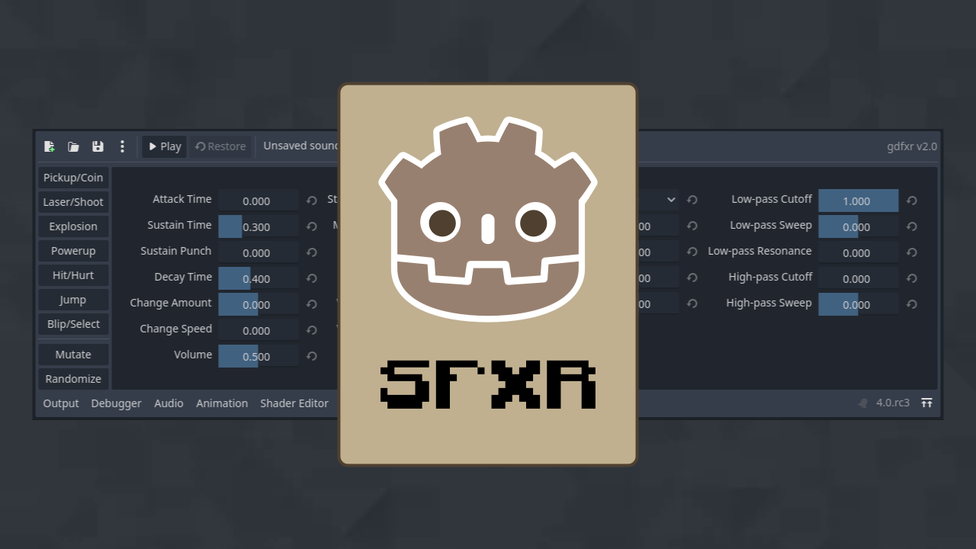Play the current sound
The height and width of the screenshot is (549, 976).
click(165, 146)
